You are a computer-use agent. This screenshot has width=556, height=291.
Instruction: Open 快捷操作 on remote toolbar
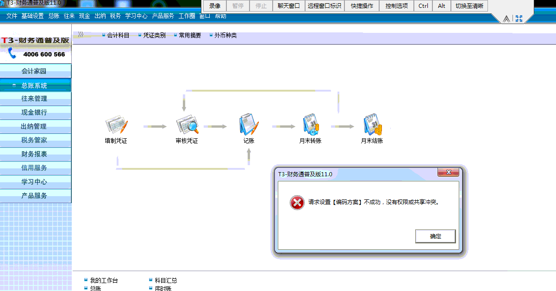(362, 6)
